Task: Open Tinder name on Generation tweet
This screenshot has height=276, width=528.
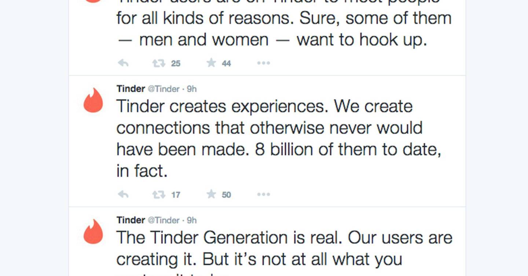Action: coord(131,220)
